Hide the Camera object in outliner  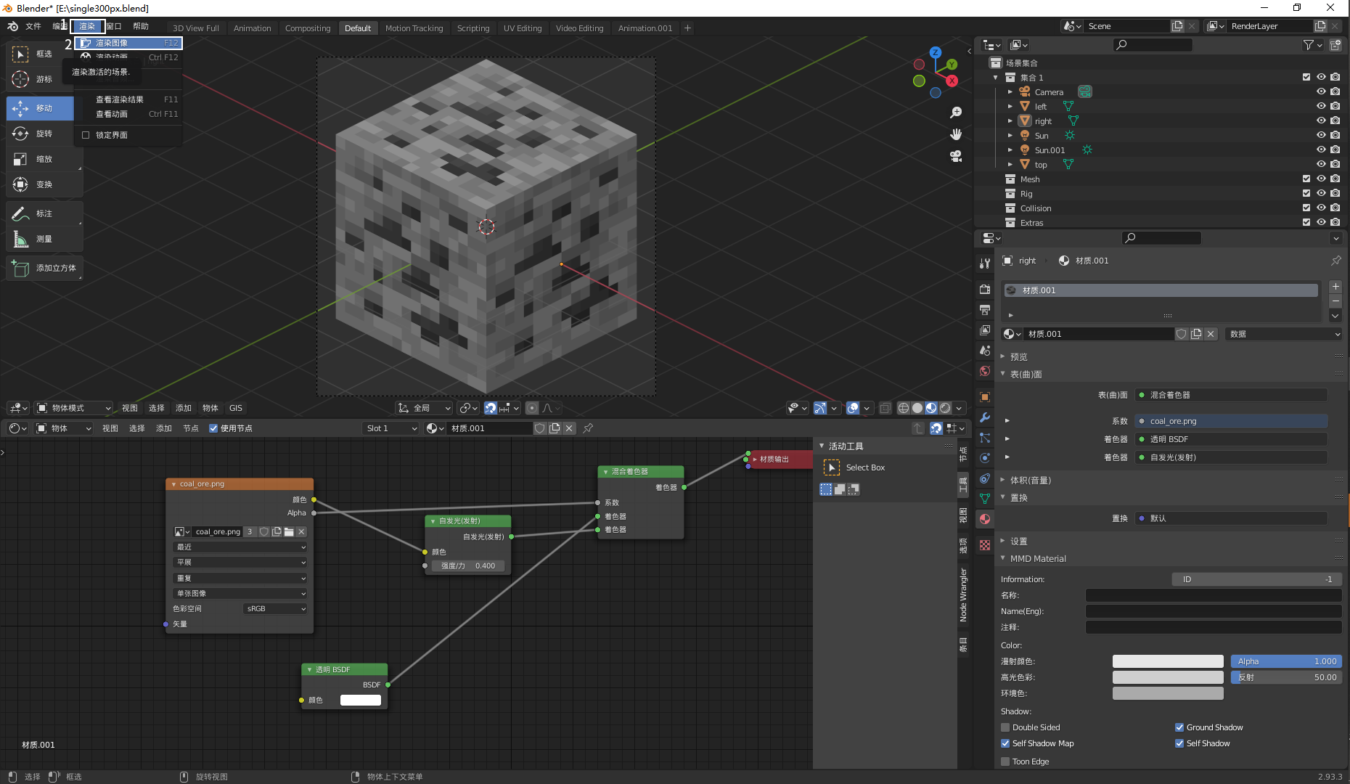[x=1321, y=91]
